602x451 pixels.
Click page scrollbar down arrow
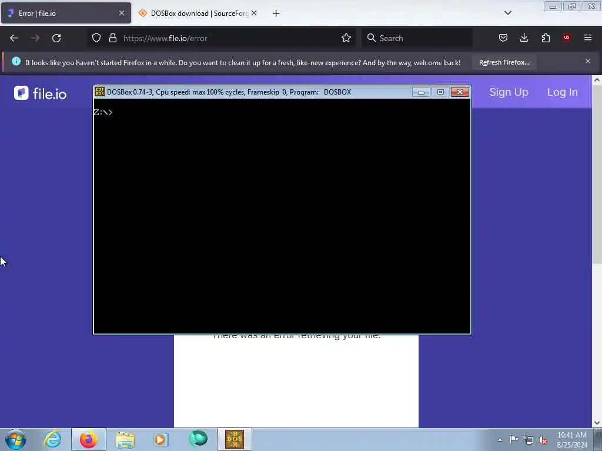[x=597, y=423]
